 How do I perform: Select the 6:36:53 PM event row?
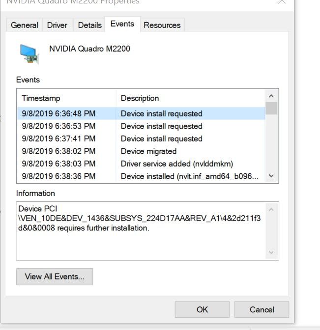[141, 126]
